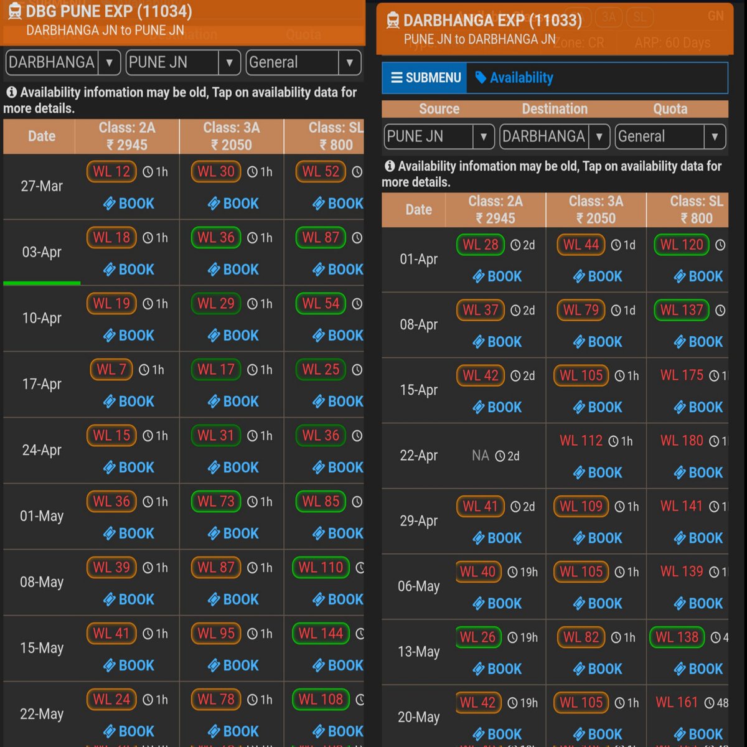The image size is (747, 747).
Task: Book 3A ticket for 22-May
Action: point(233,731)
